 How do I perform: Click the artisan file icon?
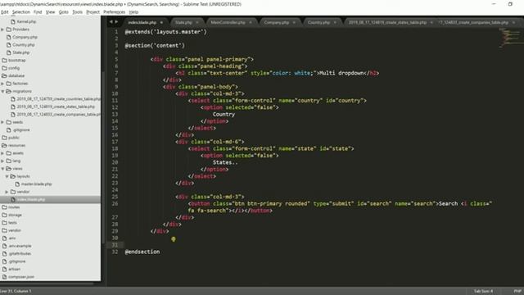coord(5,269)
